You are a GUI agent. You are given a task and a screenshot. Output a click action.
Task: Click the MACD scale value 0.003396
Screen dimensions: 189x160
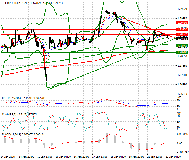click(182, 134)
